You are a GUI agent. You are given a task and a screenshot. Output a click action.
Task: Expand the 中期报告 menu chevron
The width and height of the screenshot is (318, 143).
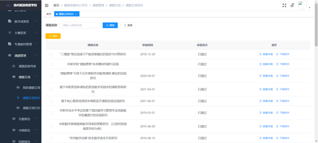pyautogui.click(x=36, y=129)
